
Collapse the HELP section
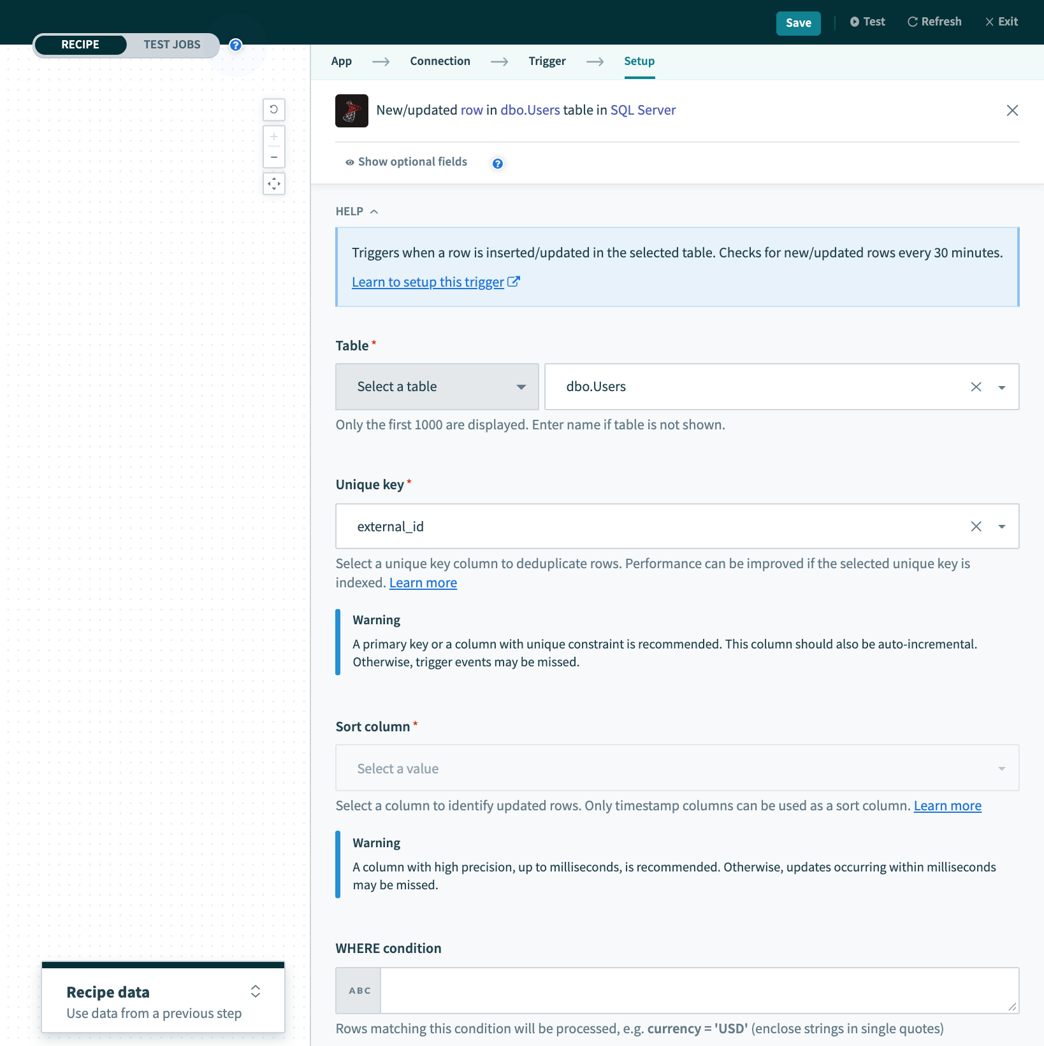pyautogui.click(x=357, y=211)
